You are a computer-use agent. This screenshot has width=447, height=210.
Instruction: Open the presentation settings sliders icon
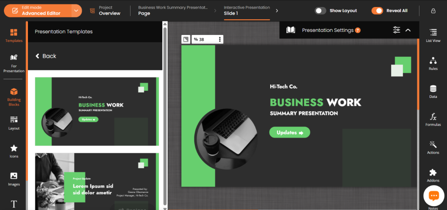tap(396, 30)
